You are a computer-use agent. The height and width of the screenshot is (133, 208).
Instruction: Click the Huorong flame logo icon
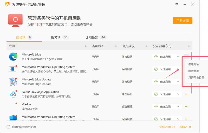point(8,4)
